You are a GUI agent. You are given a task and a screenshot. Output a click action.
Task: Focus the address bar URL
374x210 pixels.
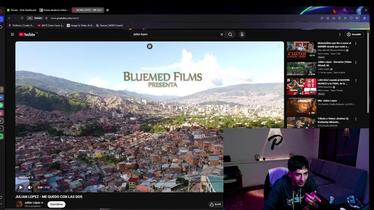pos(65,18)
